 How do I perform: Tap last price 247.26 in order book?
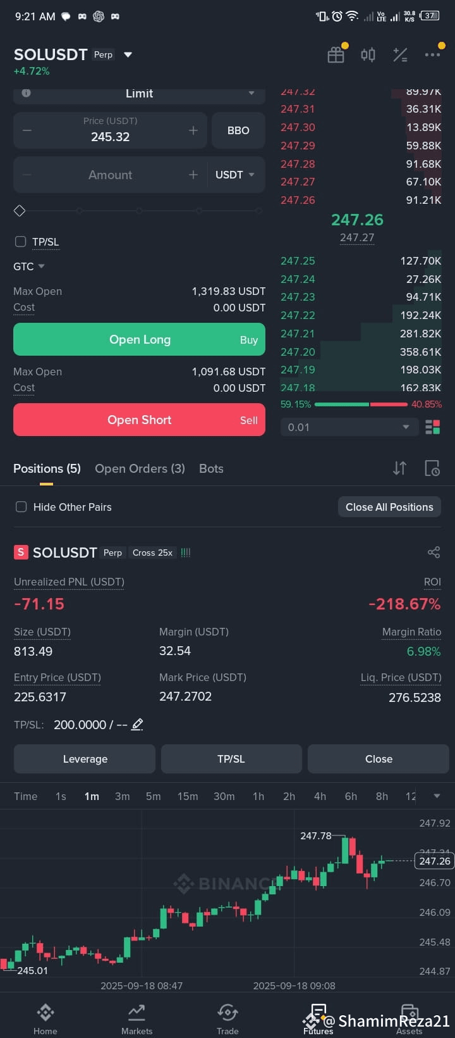coord(357,220)
